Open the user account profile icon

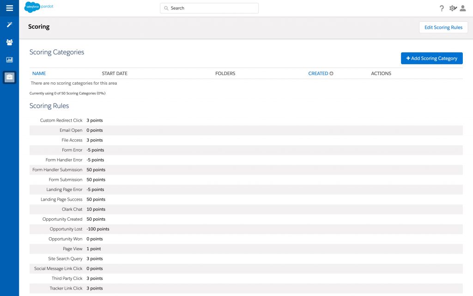coord(463,8)
